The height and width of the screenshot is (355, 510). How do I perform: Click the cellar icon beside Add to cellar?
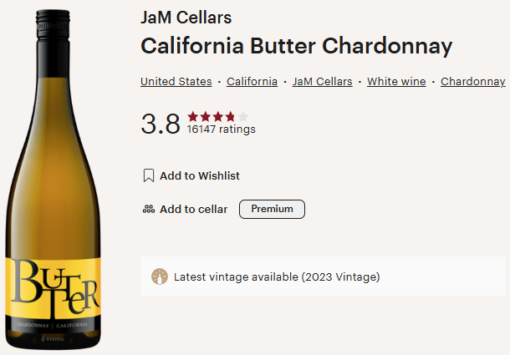point(149,210)
